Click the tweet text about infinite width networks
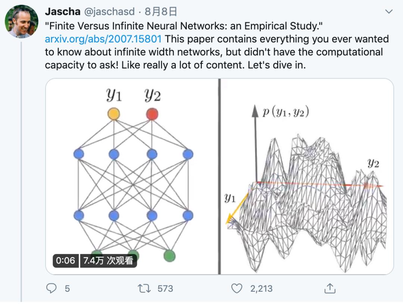This screenshot has height=304, width=403. tap(216, 52)
